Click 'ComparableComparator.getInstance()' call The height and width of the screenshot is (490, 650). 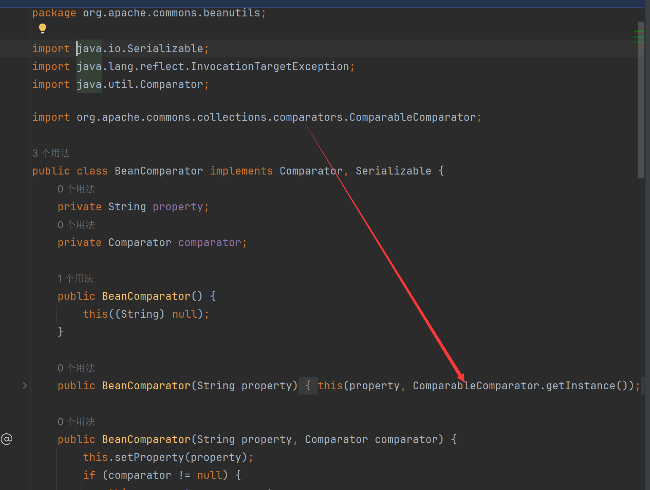coord(523,386)
